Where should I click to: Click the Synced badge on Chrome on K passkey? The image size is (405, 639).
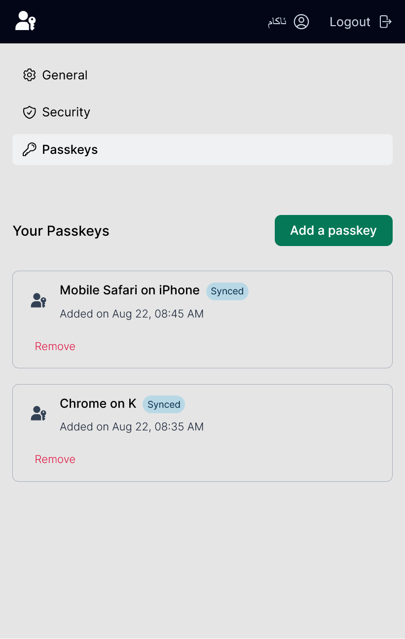click(163, 404)
